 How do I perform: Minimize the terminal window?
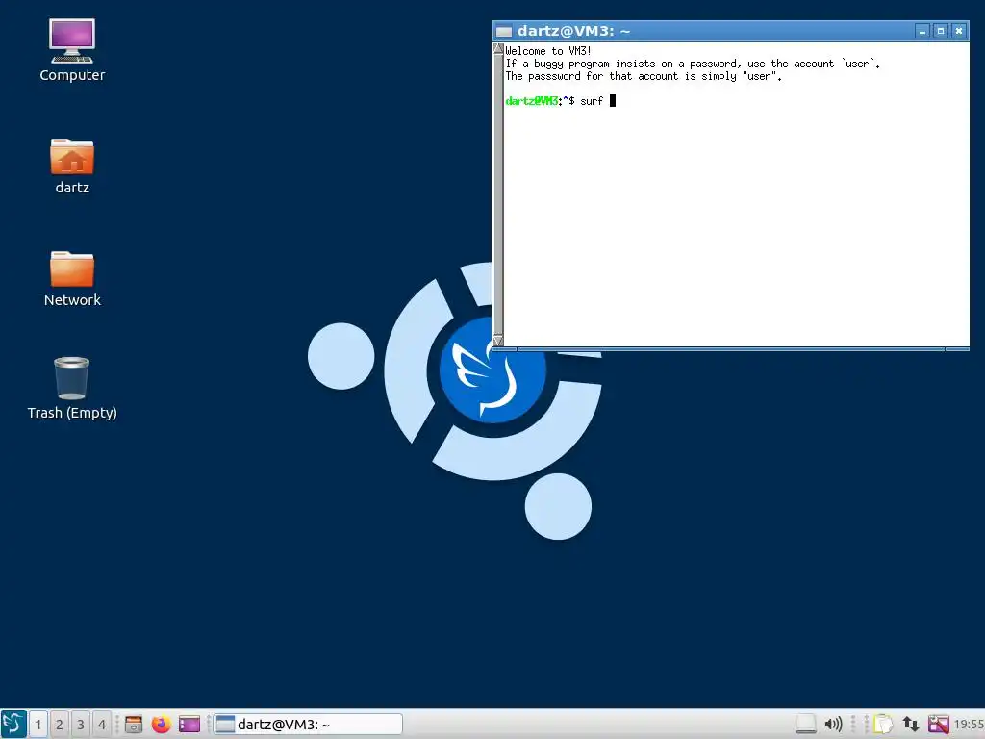[922, 31]
